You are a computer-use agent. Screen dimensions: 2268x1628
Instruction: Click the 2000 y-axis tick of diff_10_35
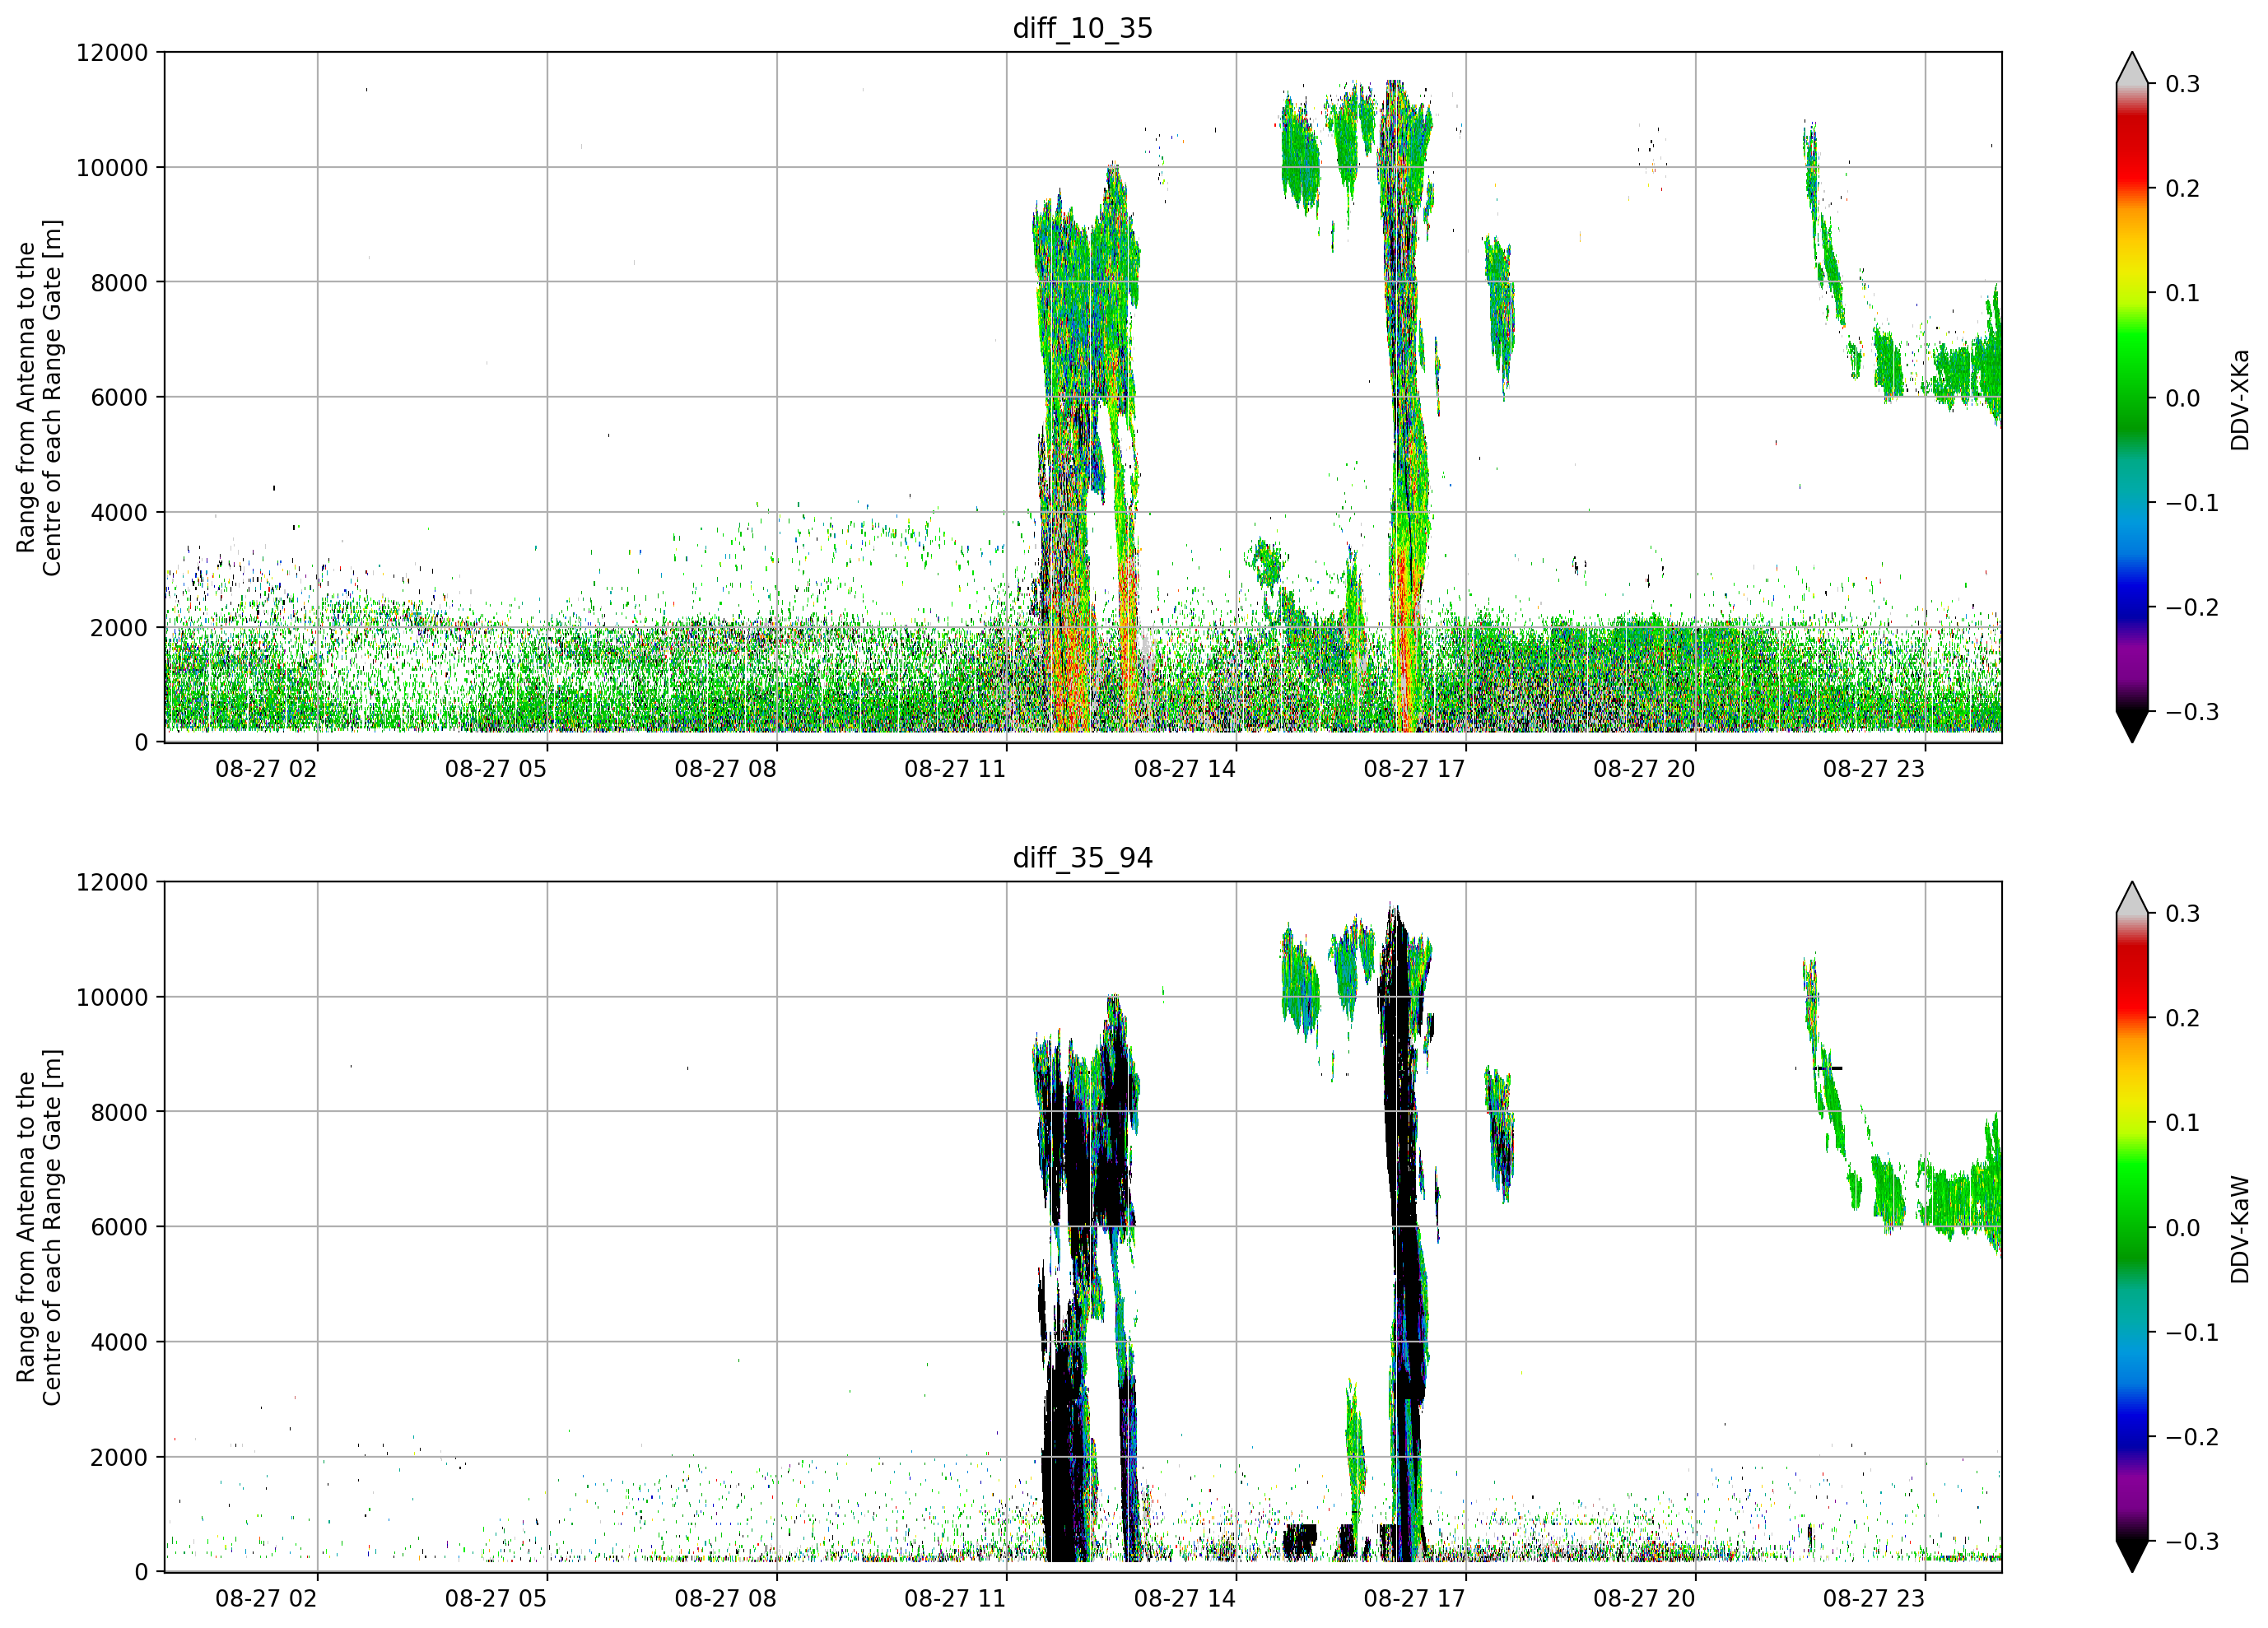pyautogui.click(x=119, y=628)
